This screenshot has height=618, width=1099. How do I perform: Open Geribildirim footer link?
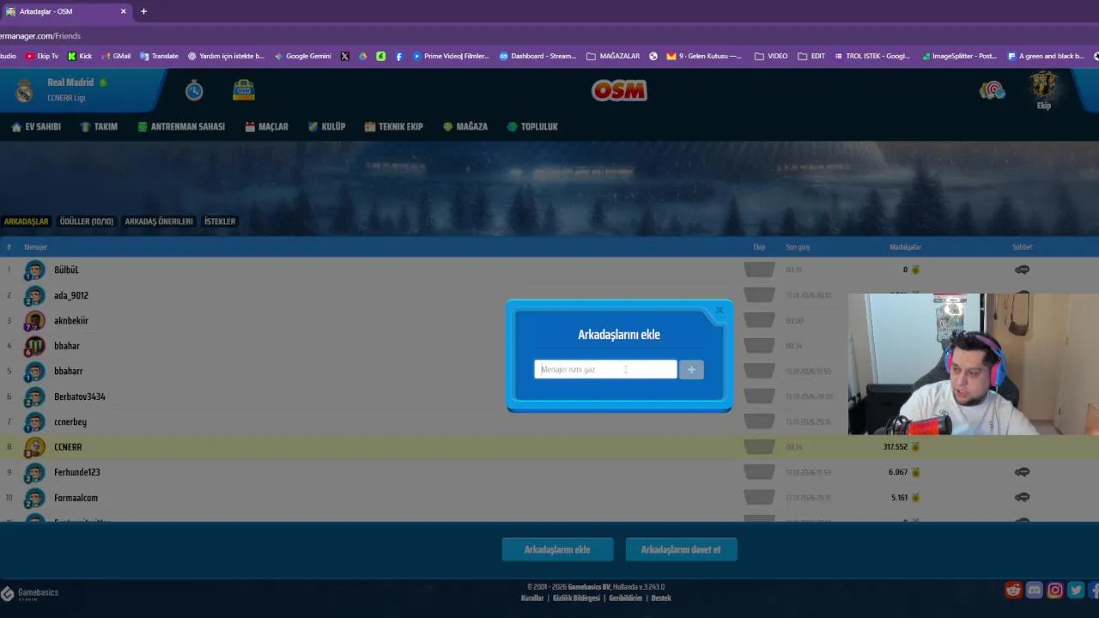pyautogui.click(x=625, y=598)
